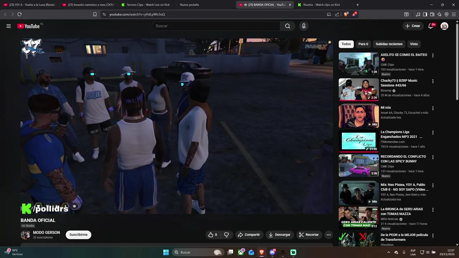Switch to Nuutria Kick clips tab
Image resolution: width=459 pixels, height=258 pixels.
(x=323, y=5)
